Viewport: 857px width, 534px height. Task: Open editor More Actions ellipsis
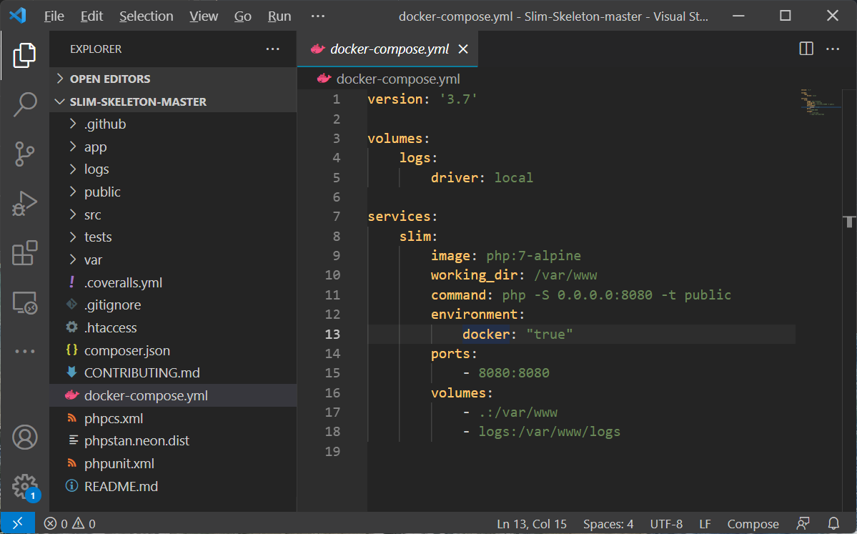click(833, 49)
